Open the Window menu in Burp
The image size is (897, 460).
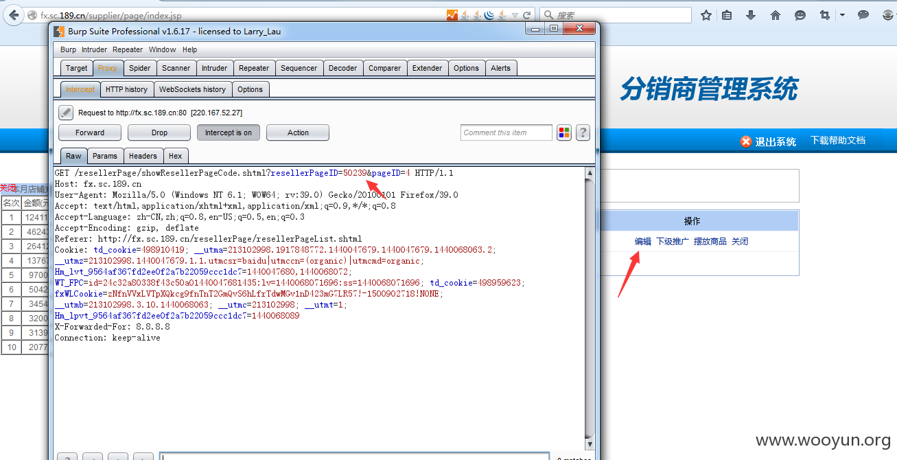click(163, 49)
